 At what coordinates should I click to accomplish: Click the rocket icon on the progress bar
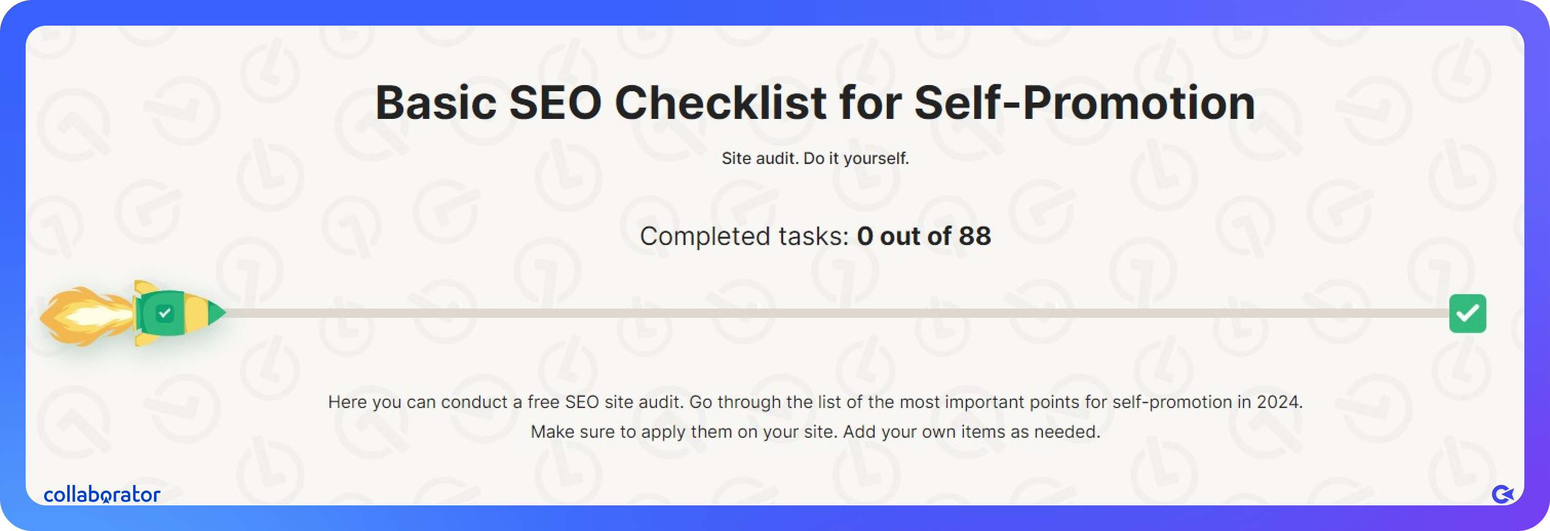point(175,313)
